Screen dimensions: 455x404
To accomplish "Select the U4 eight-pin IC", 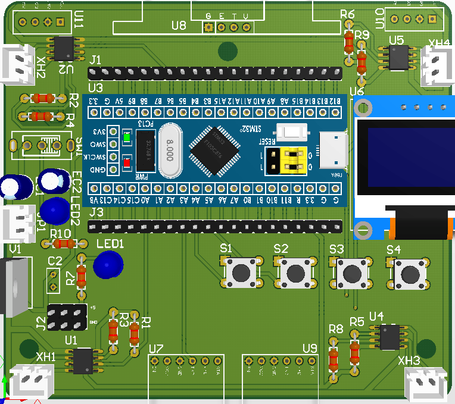I will pyautogui.click(x=389, y=337).
